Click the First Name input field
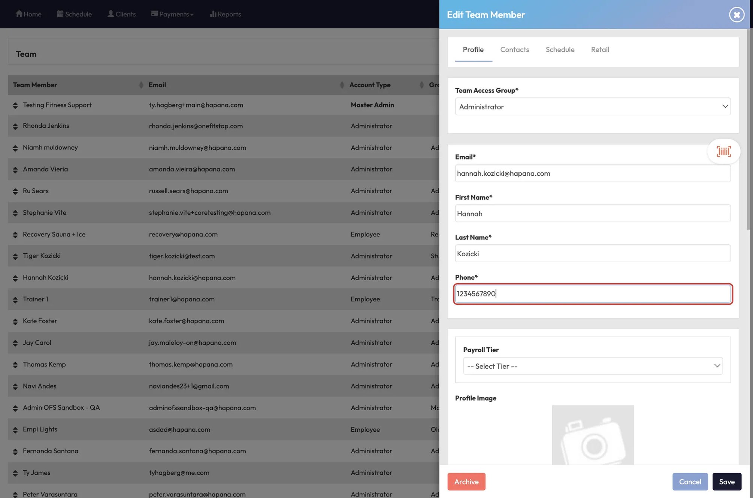 (593, 214)
